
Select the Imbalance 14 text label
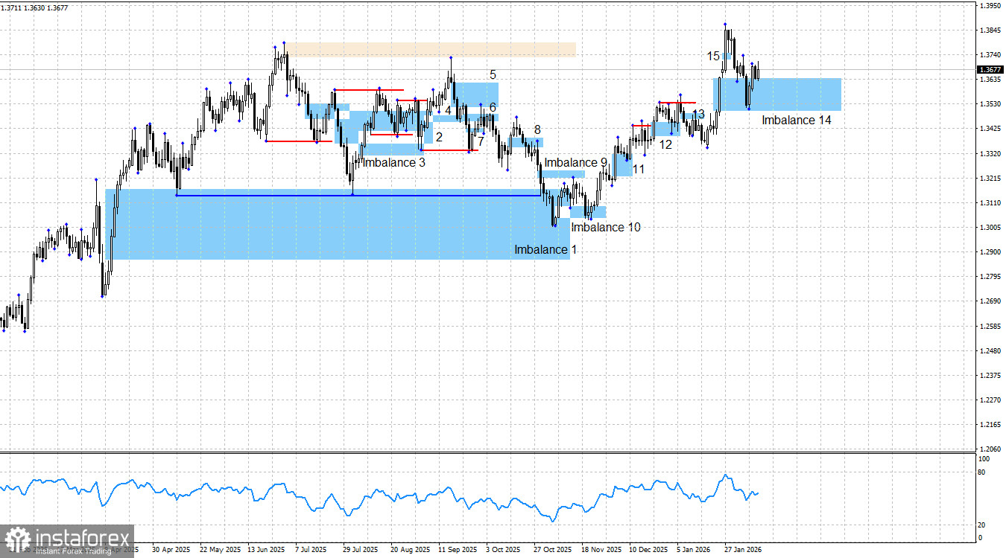pos(797,120)
